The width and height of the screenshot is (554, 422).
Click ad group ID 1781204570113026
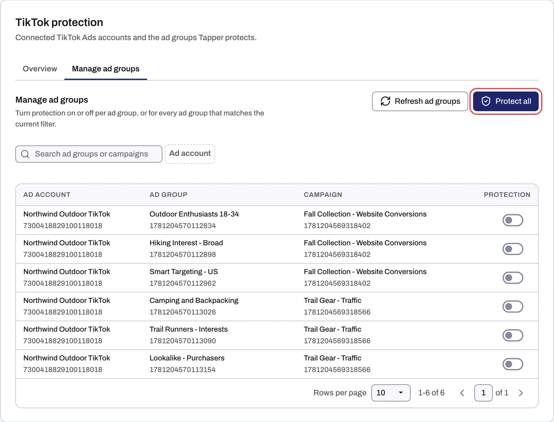tap(182, 312)
